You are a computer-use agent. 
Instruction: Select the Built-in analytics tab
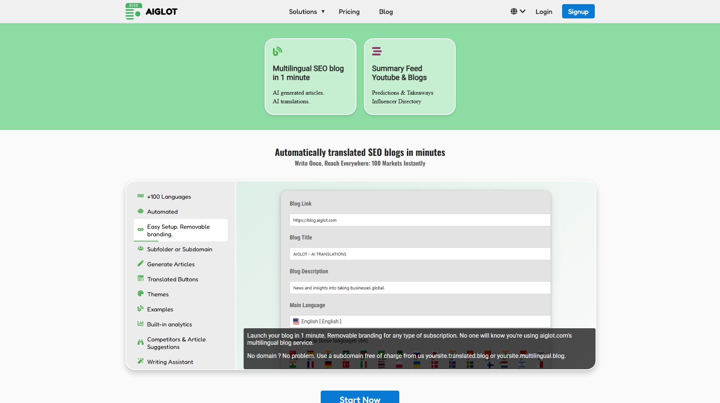tap(181, 324)
